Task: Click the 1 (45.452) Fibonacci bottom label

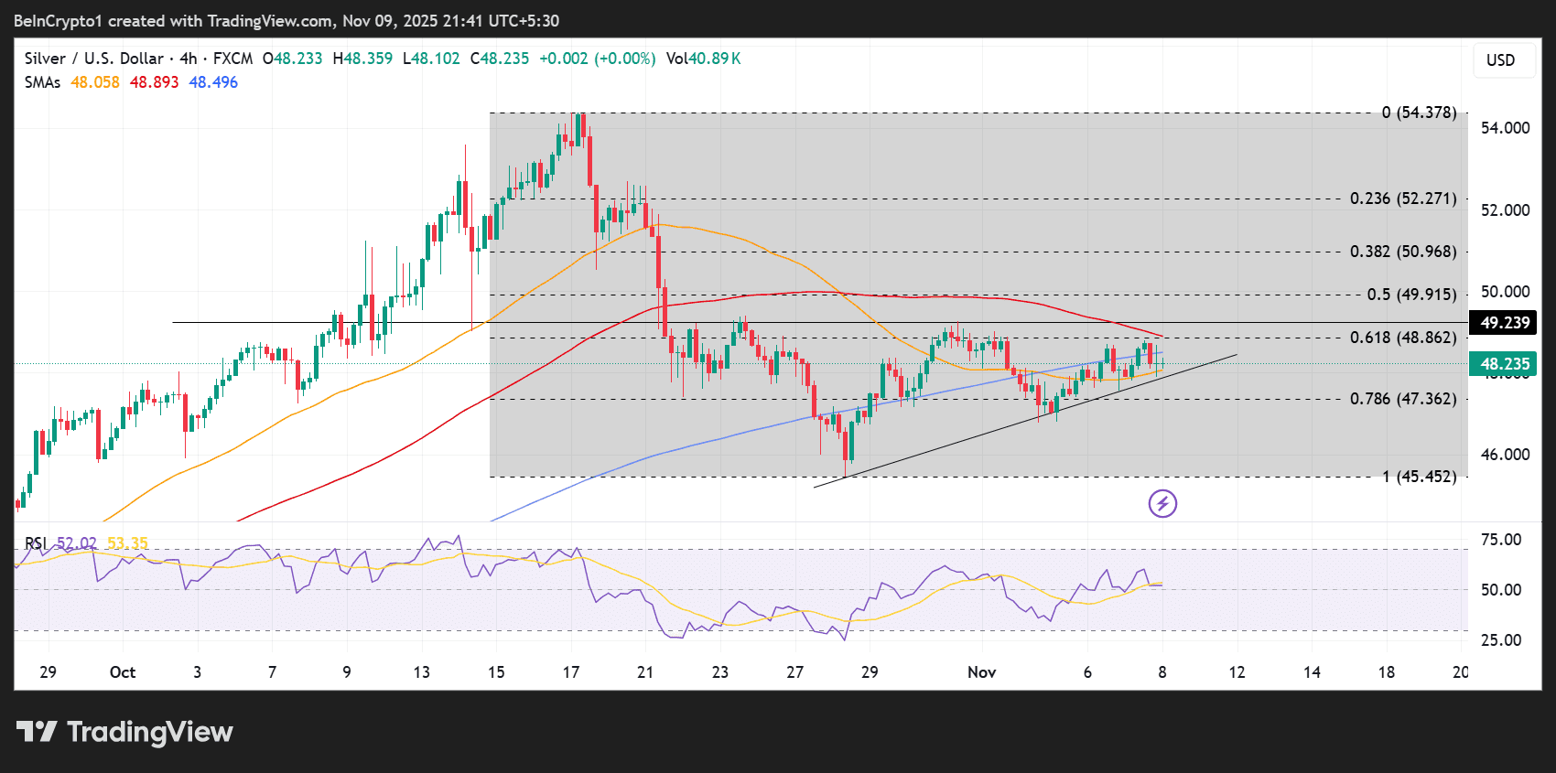Action: pyautogui.click(x=1418, y=477)
